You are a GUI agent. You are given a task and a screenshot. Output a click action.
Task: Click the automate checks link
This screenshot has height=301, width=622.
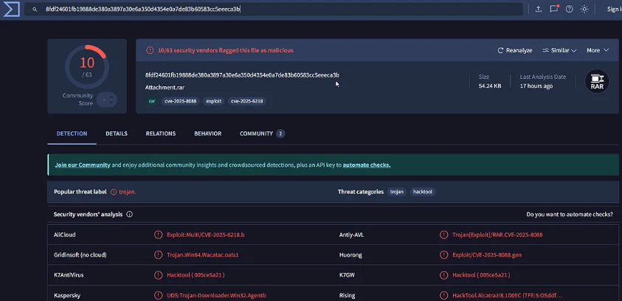click(367, 165)
